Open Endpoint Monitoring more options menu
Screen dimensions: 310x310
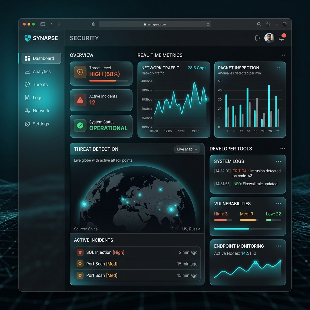coord(279,246)
